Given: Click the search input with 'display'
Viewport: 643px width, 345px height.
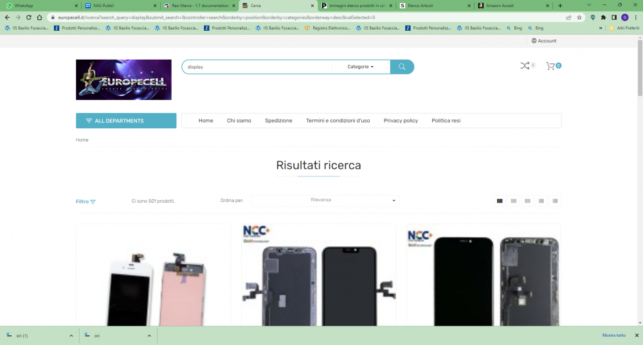Looking at the screenshot, I should [x=259, y=67].
